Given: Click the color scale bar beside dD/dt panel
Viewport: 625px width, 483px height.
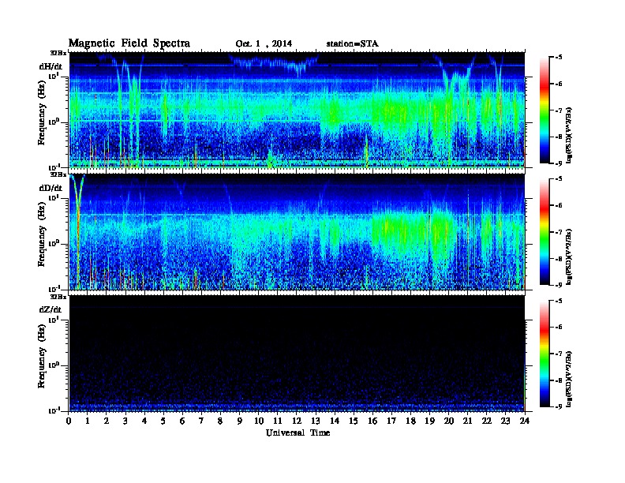Looking at the screenshot, I should (544, 232).
